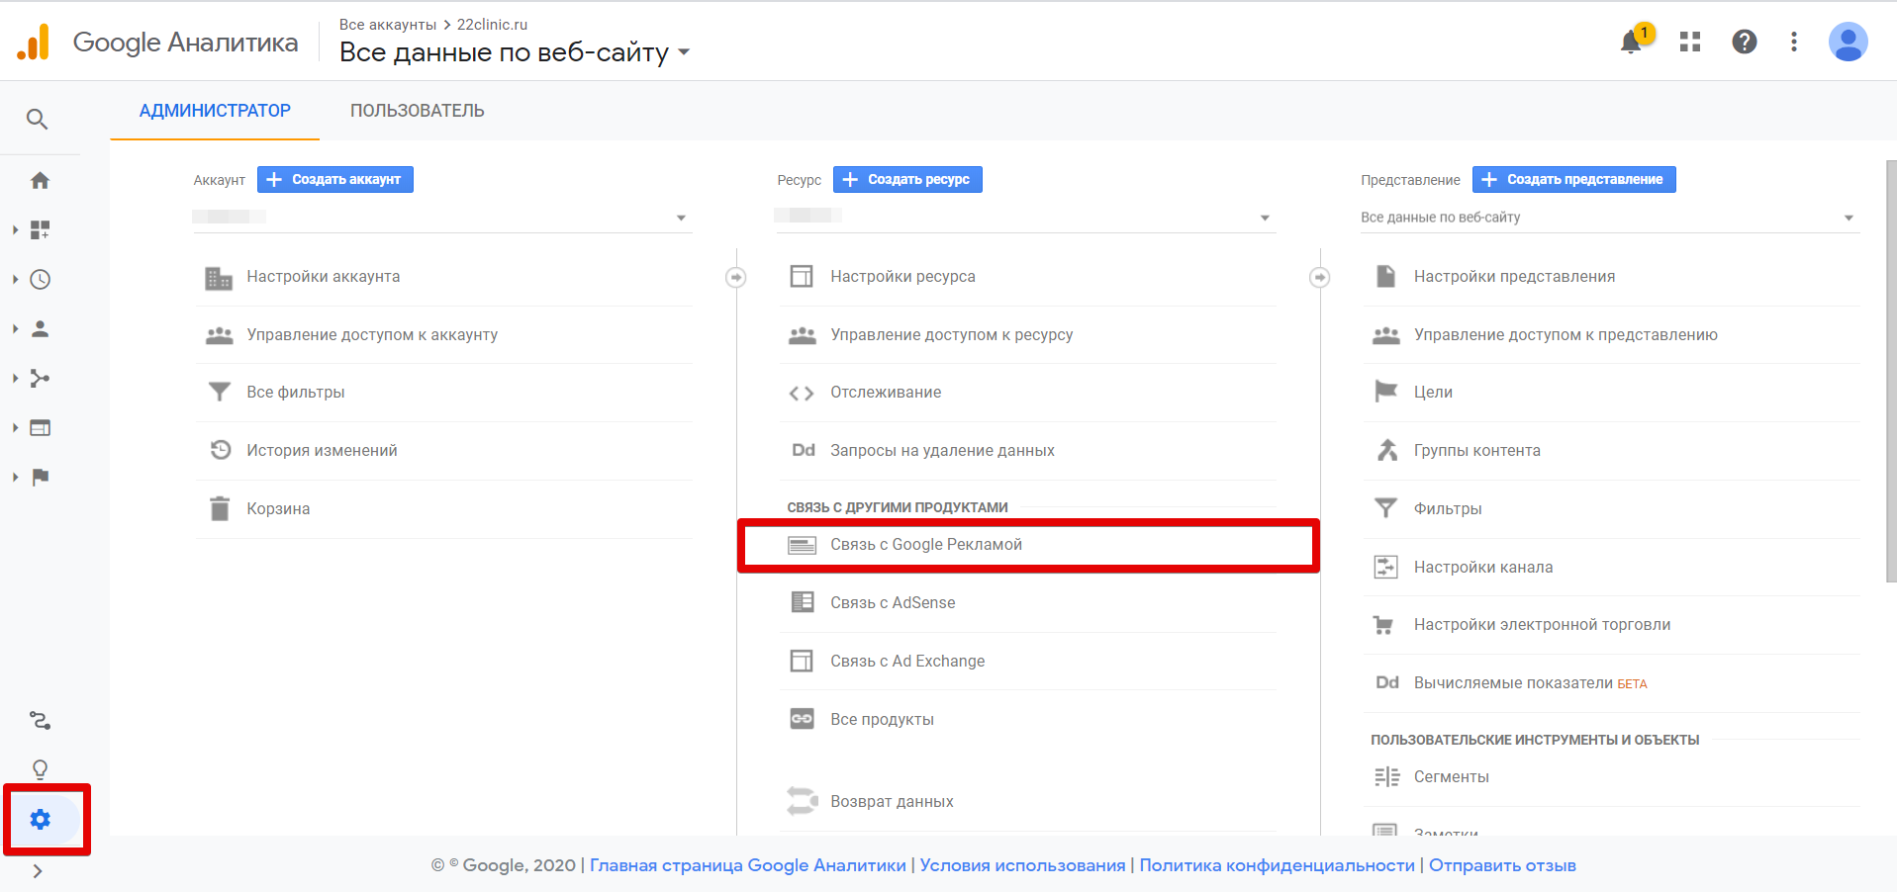1897x892 pixels.
Task: Click the arrow circle between Property and View columns
Action: click(x=1319, y=278)
